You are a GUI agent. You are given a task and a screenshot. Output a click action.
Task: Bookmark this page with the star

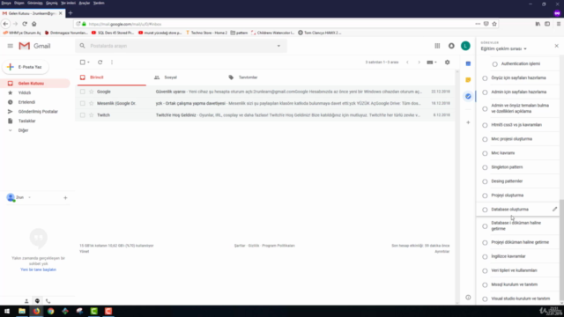pos(494,24)
